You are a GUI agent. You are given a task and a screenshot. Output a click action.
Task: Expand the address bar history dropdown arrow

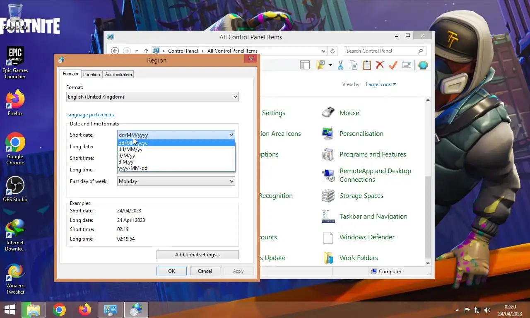(323, 51)
